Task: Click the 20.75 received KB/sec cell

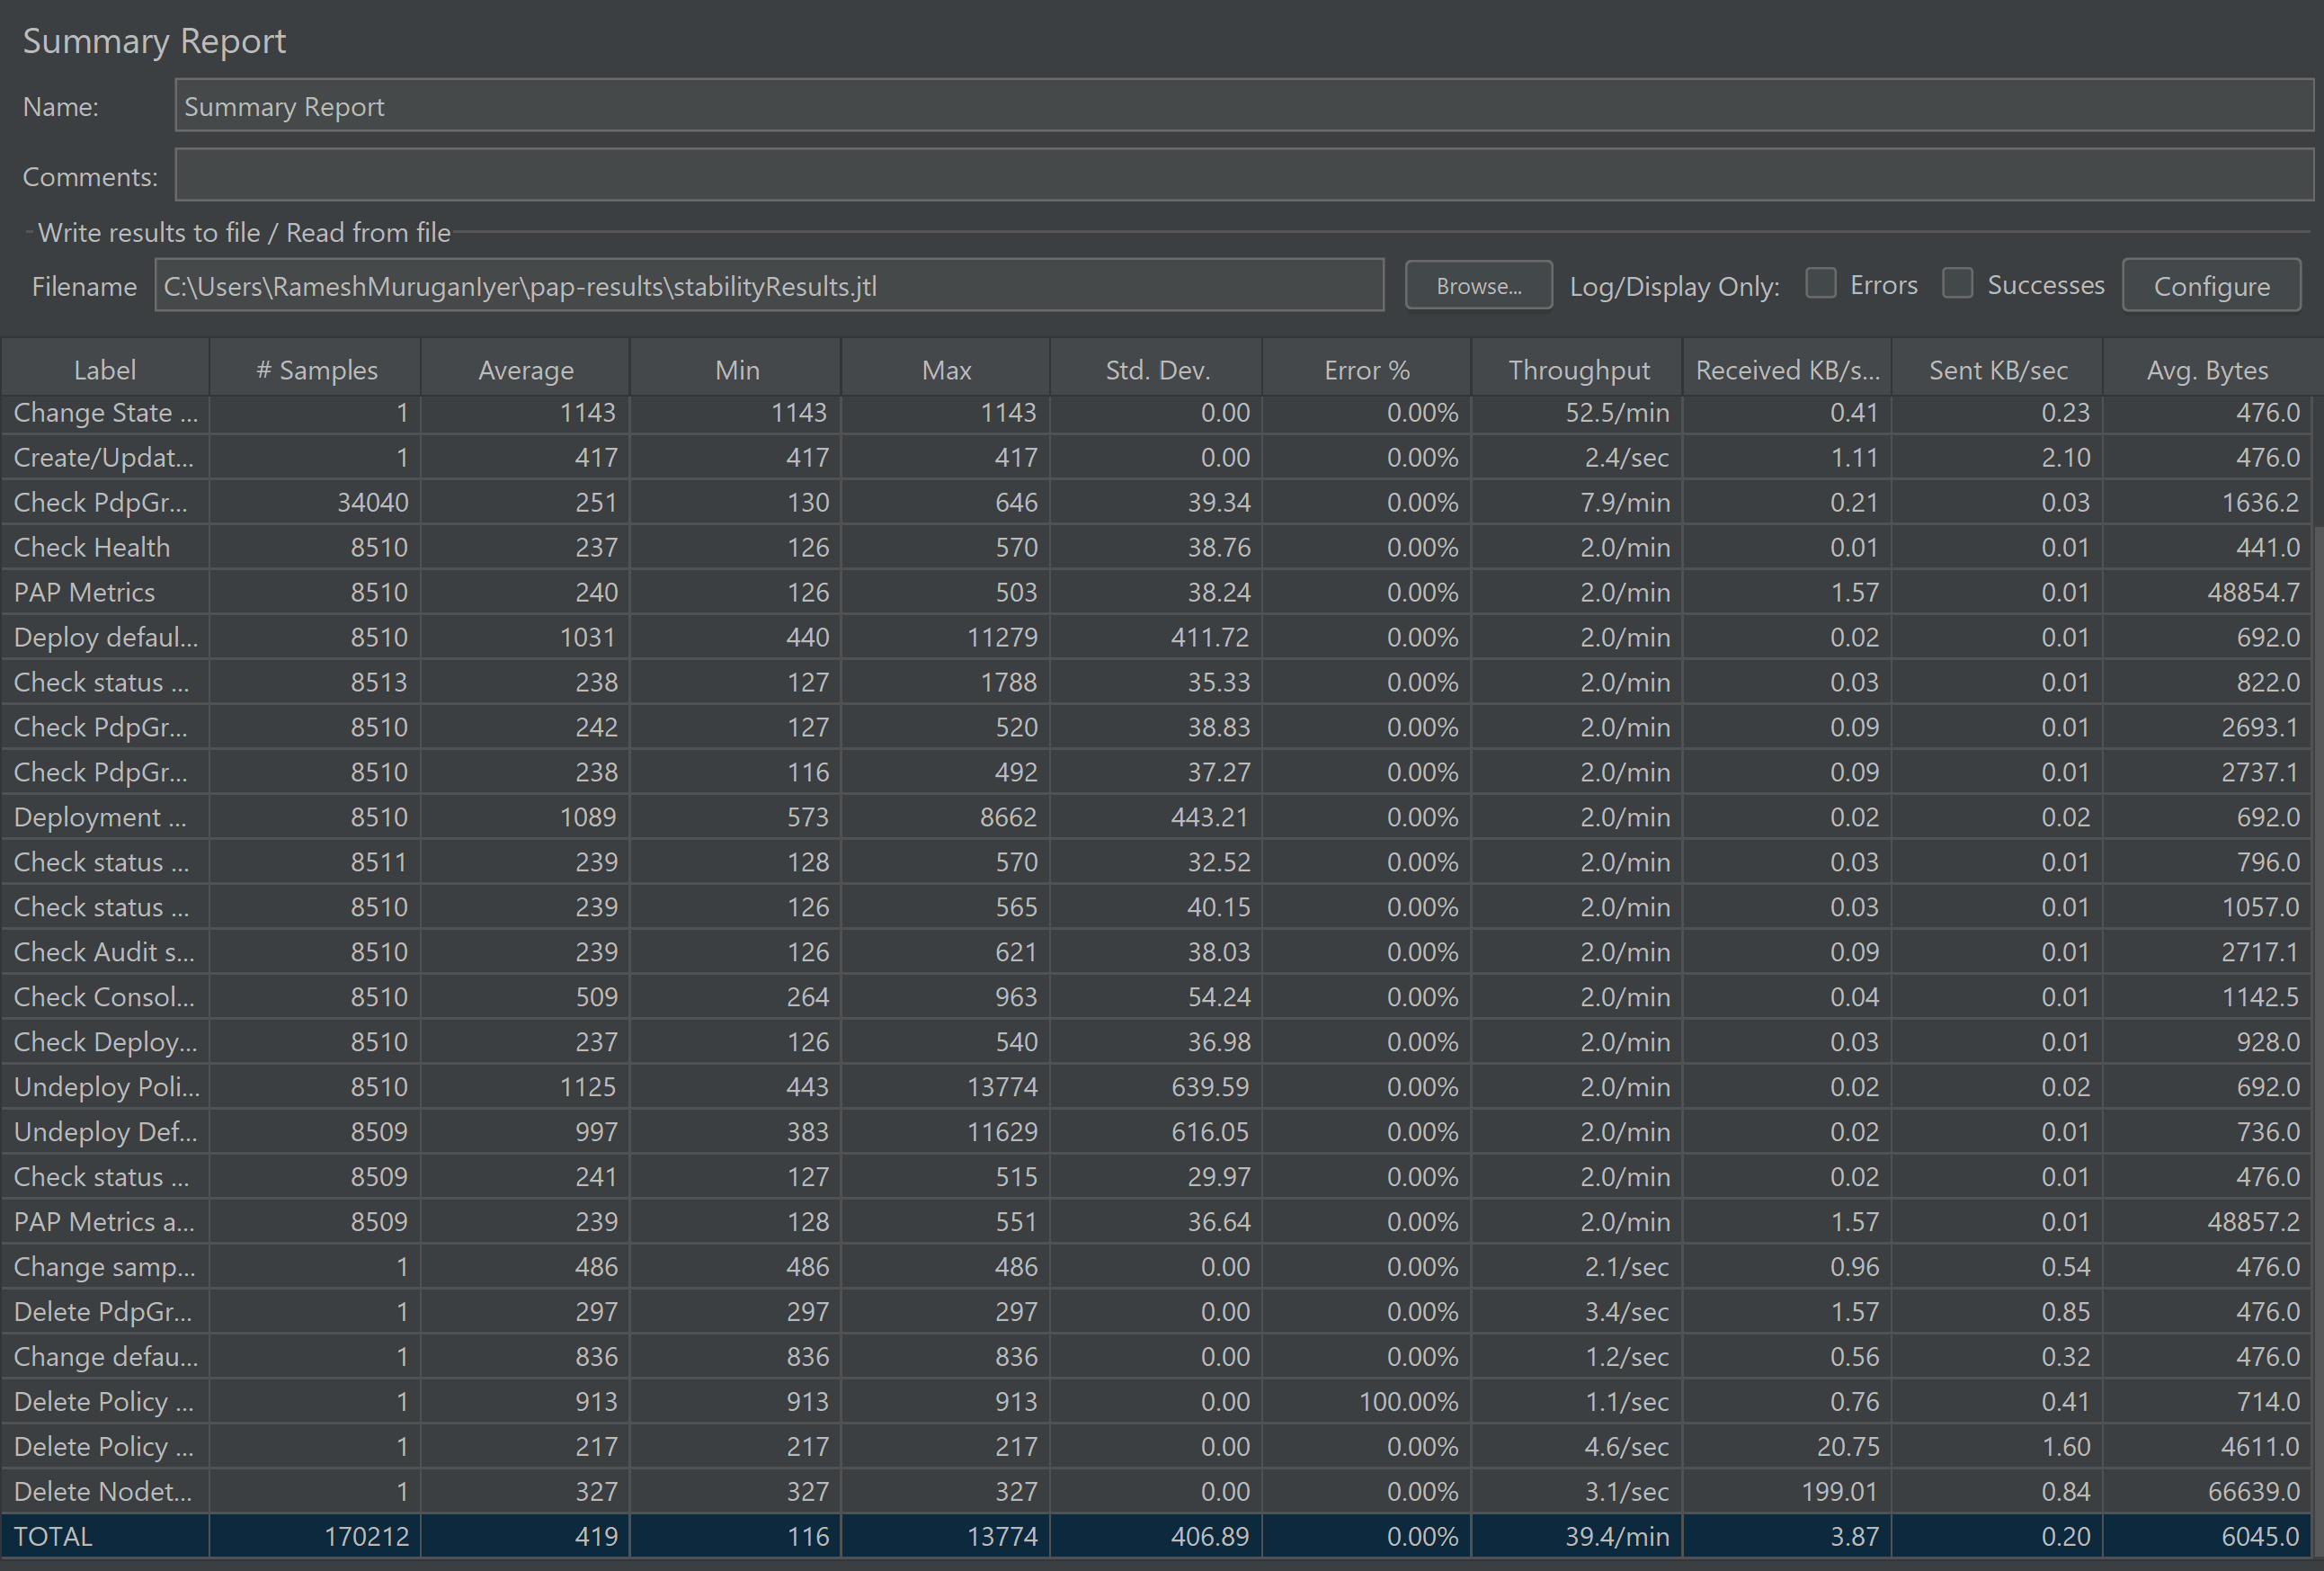Action: [1787, 1447]
